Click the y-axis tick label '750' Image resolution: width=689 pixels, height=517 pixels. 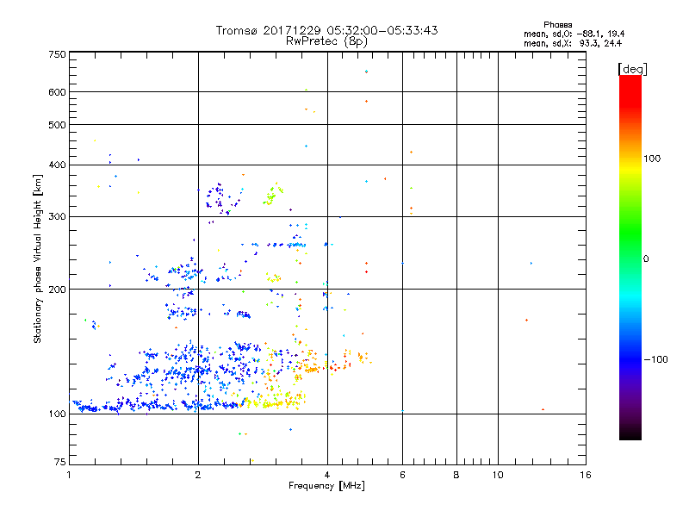pyautogui.click(x=57, y=54)
